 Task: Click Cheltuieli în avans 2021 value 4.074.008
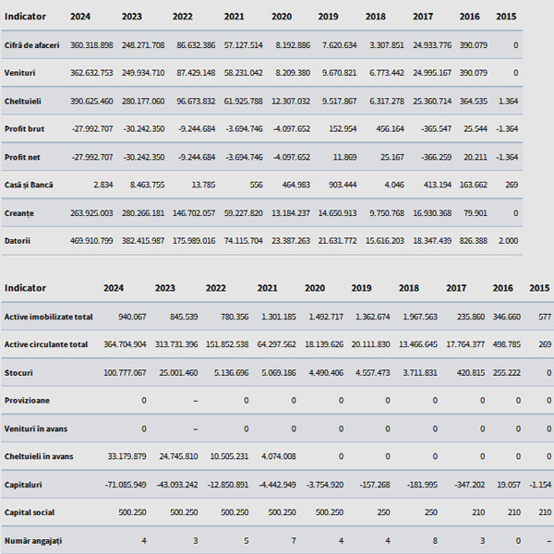click(279, 456)
